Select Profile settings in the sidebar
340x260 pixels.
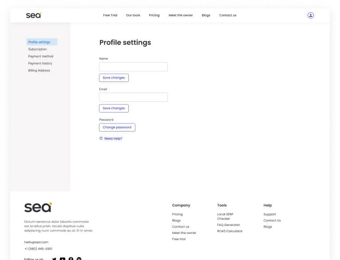[x=40, y=42]
